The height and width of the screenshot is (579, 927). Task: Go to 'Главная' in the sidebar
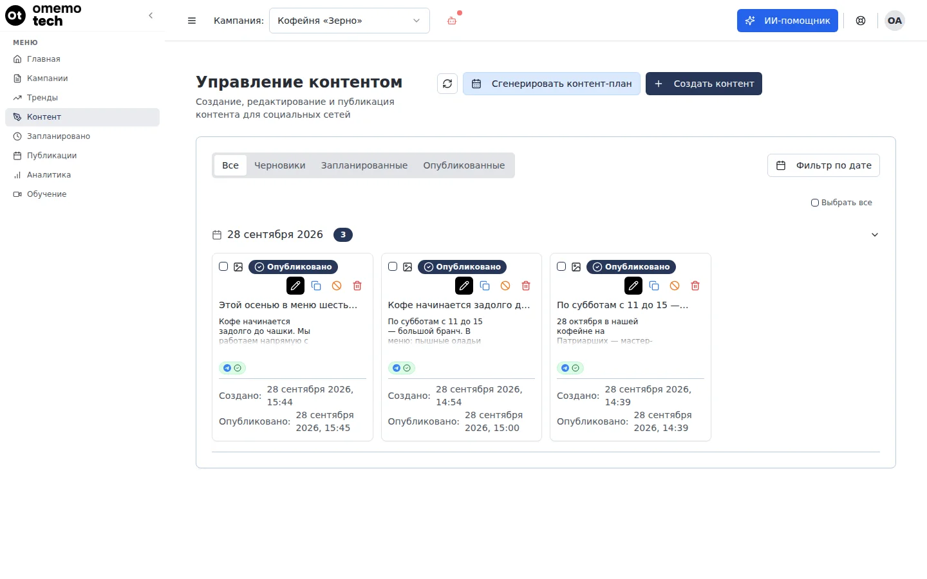tap(82, 59)
